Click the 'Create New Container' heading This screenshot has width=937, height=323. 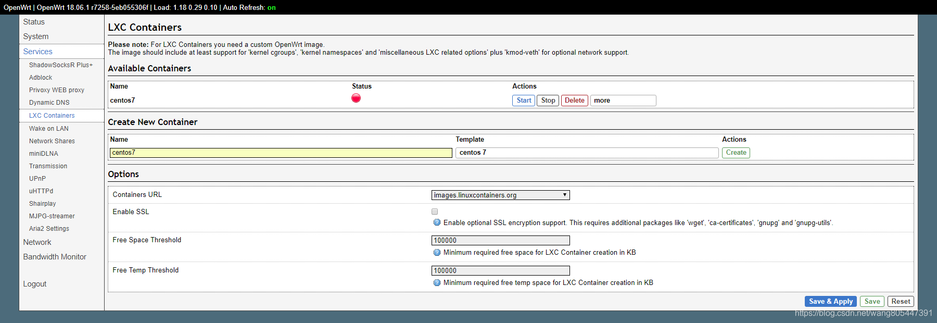click(153, 122)
